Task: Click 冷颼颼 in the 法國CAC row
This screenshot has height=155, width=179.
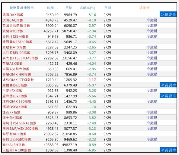Action: tap(152, 20)
